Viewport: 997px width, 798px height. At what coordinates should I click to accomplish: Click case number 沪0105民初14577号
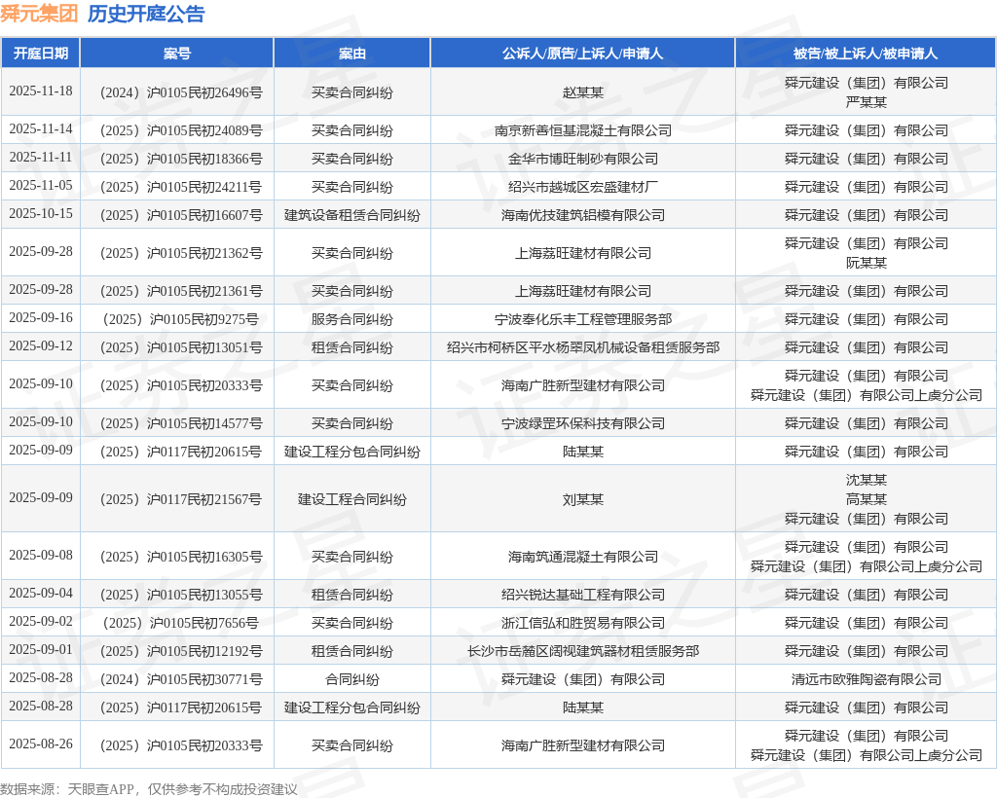point(204,423)
